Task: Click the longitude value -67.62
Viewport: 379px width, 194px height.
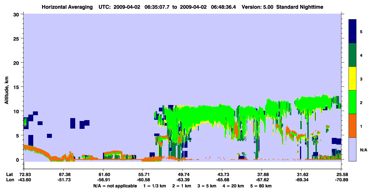Action: [262, 180]
